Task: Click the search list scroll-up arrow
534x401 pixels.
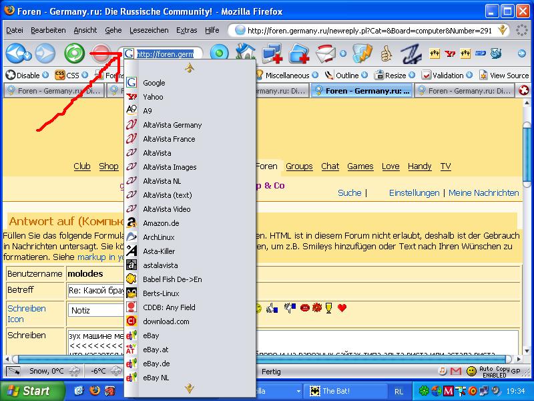Action: pos(190,68)
